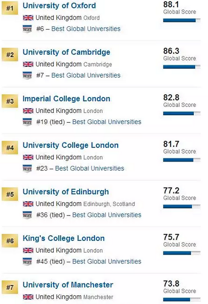Viewport: 208px width, 304px height.
Task: Open Imperial College London link
Action: pyautogui.click(x=67, y=99)
